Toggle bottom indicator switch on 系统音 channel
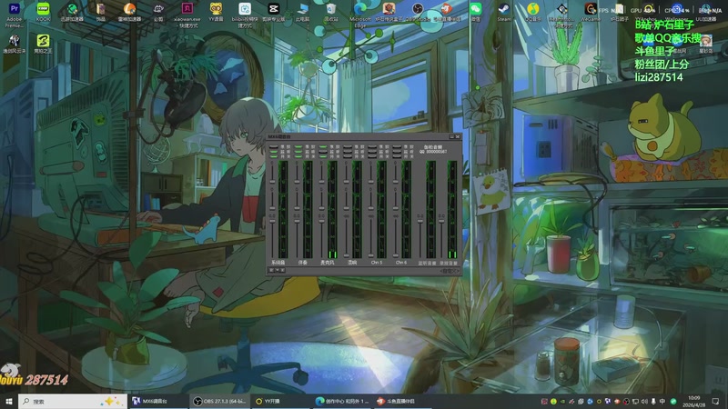The width and height of the screenshot is (728, 409). click(x=274, y=156)
